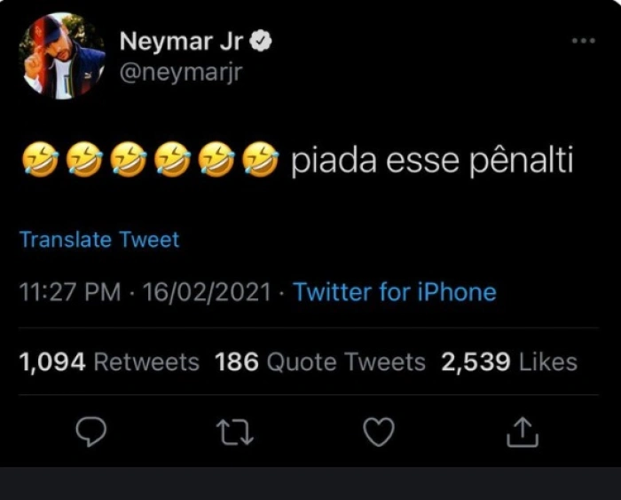Click the Translate Tweet link

(99, 240)
